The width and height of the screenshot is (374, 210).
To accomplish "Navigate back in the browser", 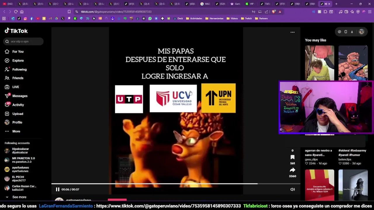I will [4, 12].
